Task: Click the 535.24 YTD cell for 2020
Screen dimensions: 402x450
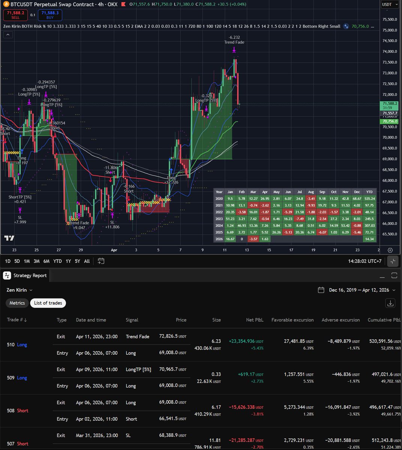Action: (x=369, y=198)
